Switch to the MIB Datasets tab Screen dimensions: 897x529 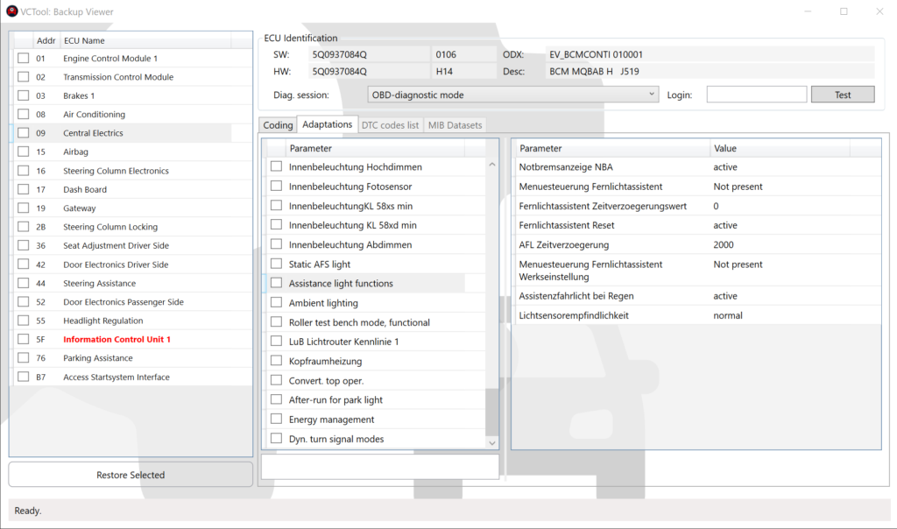[x=455, y=125]
